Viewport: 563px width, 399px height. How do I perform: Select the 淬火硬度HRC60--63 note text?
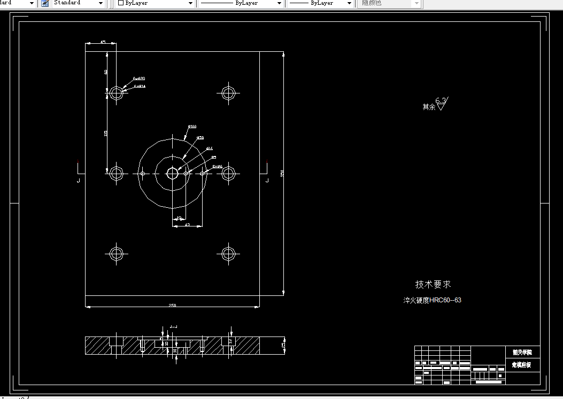tap(432, 300)
